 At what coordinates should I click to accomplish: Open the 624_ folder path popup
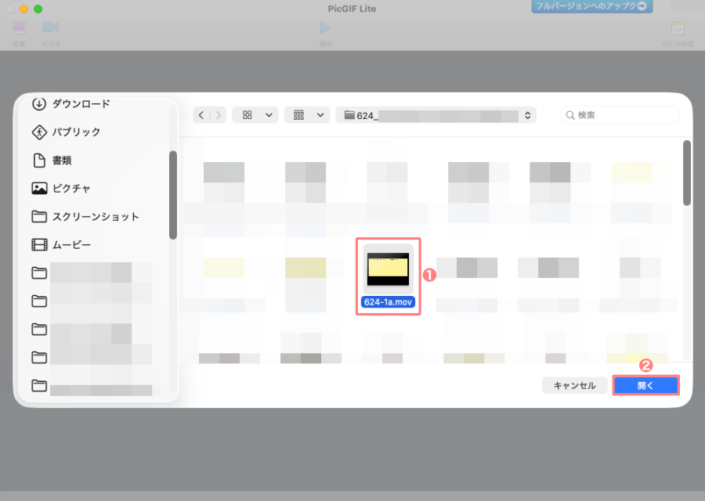coord(436,115)
